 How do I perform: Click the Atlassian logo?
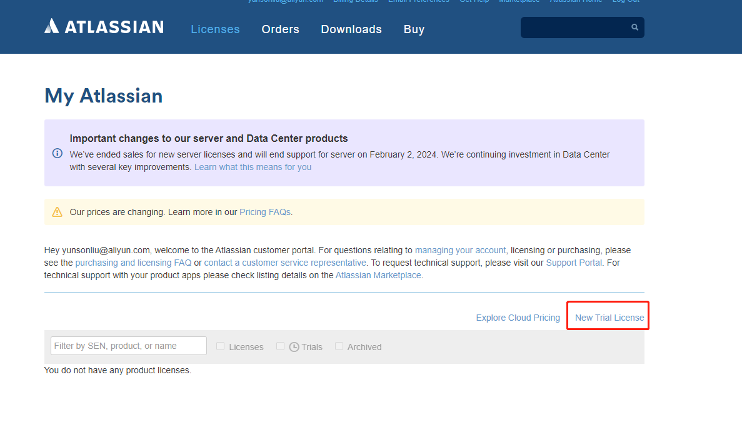tap(103, 26)
